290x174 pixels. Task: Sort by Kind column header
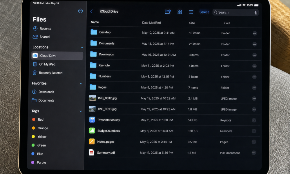tap(226, 23)
